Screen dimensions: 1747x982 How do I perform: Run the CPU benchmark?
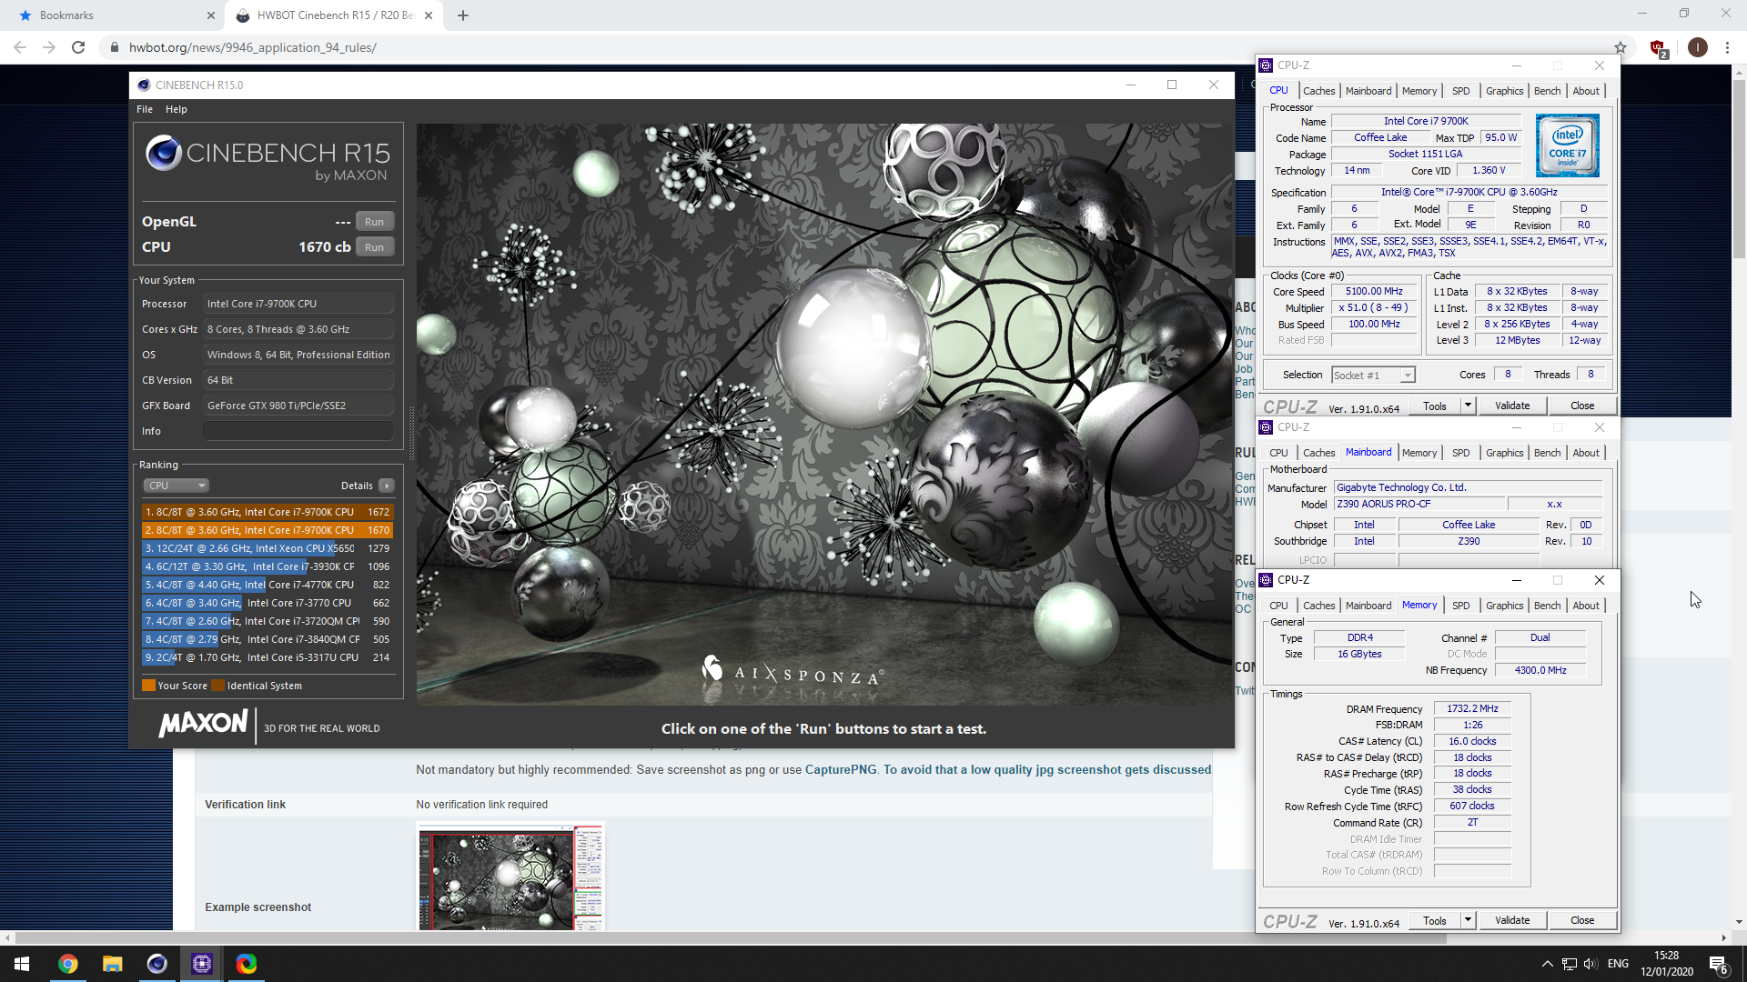pos(374,247)
